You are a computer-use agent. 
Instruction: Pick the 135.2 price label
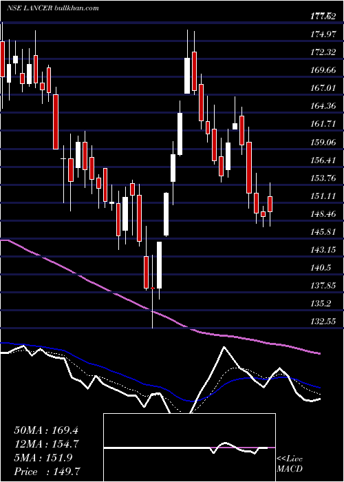click(319, 304)
